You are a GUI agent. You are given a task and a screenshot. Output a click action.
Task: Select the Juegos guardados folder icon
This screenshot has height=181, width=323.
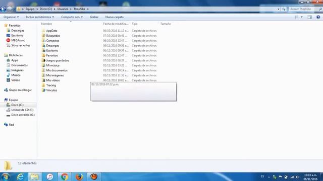43,60
